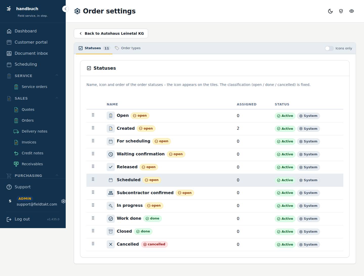
Task: Click the shield check icon in header
Action: pyautogui.click(x=341, y=11)
